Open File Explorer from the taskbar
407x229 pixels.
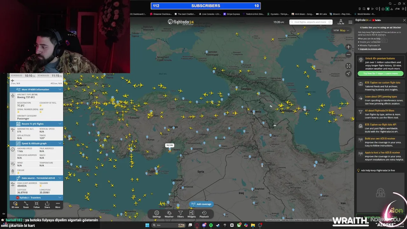tap(253, 225)
